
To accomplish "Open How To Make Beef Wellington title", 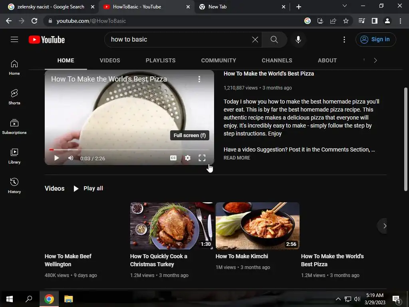I will [68, 260].
